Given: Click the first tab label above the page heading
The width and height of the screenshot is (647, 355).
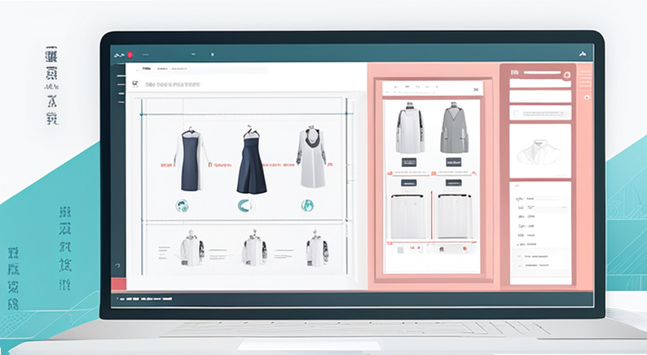Looking at the screenshot, I should coord(147,68).
